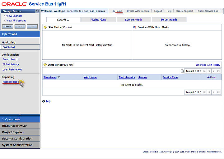
Task: Toggle Timestamp sort direction arrow
Action: tap(58, 77)
